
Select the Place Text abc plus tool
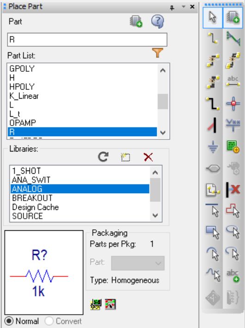(x=233, y=276)
